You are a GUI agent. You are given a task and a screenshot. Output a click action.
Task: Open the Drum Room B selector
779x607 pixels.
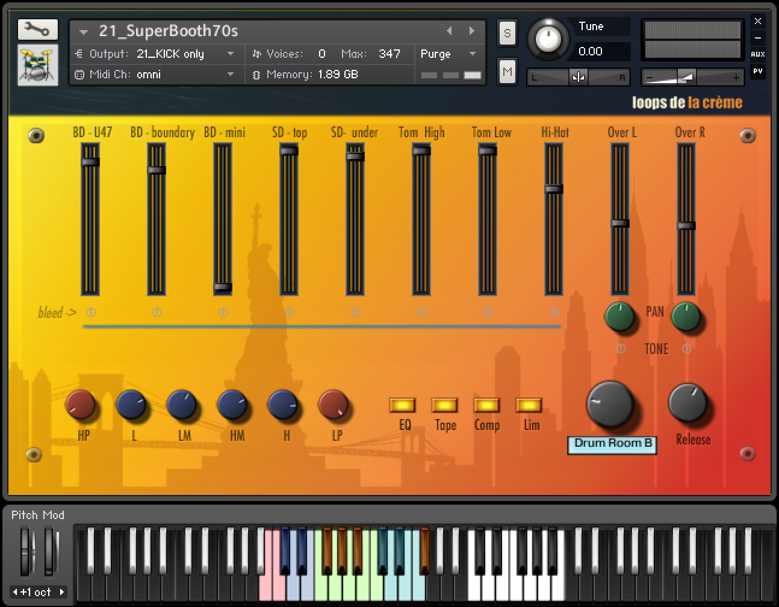(x=612, y=443)
